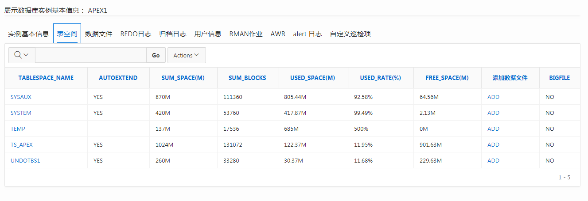Viewport: 588px width, 201px height.
Task: Open the TS_APEX tablespace link
Action: (x=22, y=144)
